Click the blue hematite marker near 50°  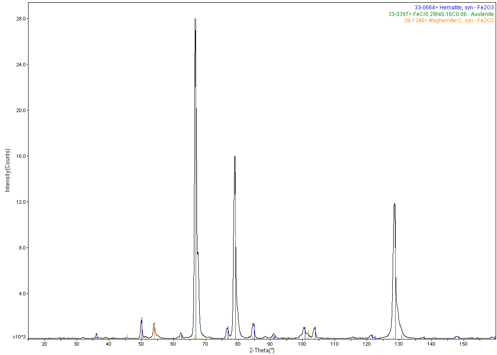[142, 328]
